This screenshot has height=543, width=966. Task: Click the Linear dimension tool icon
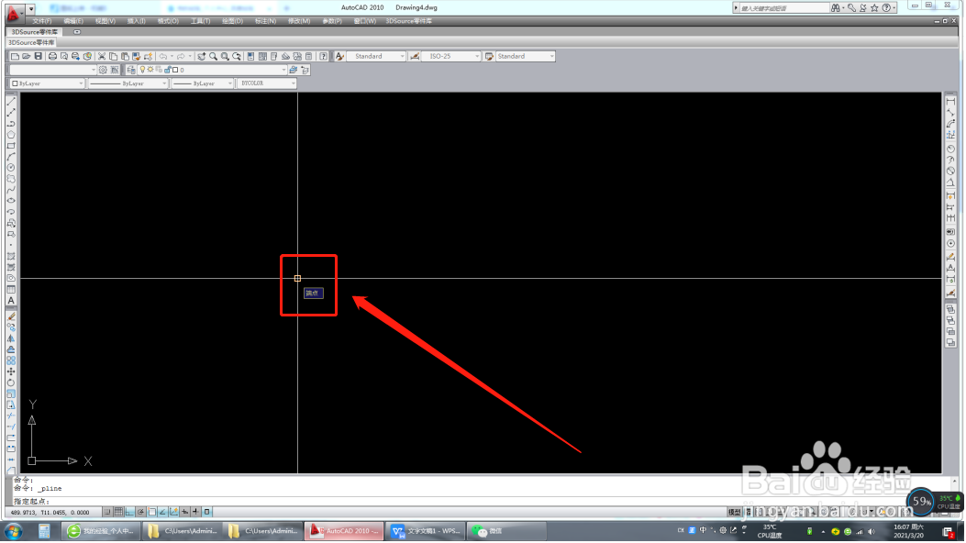(950, 102)
